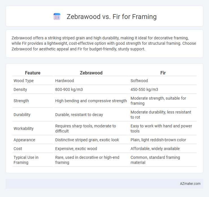Click the Softwood cell
The image size is (209, 197).
click(x=139, y=81)
